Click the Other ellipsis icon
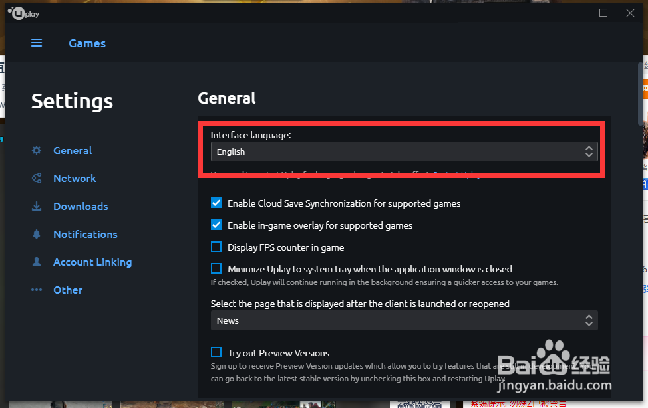 (x=37, y=290)
